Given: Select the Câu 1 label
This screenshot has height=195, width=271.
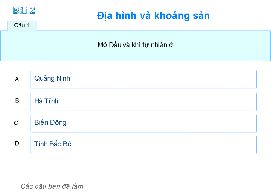Looking at the screenshot, I should 22,26.
